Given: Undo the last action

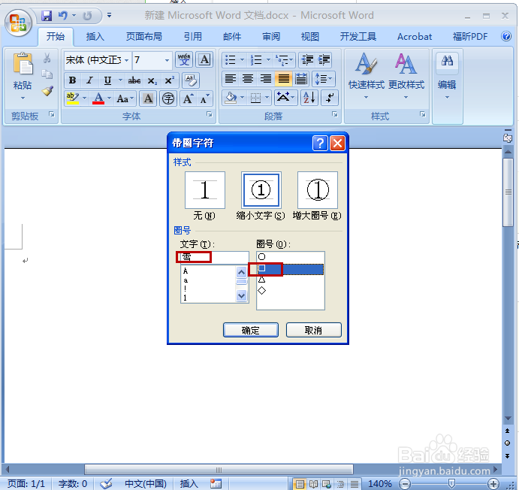Looking at the screenshot, I should tap(62, 16).
